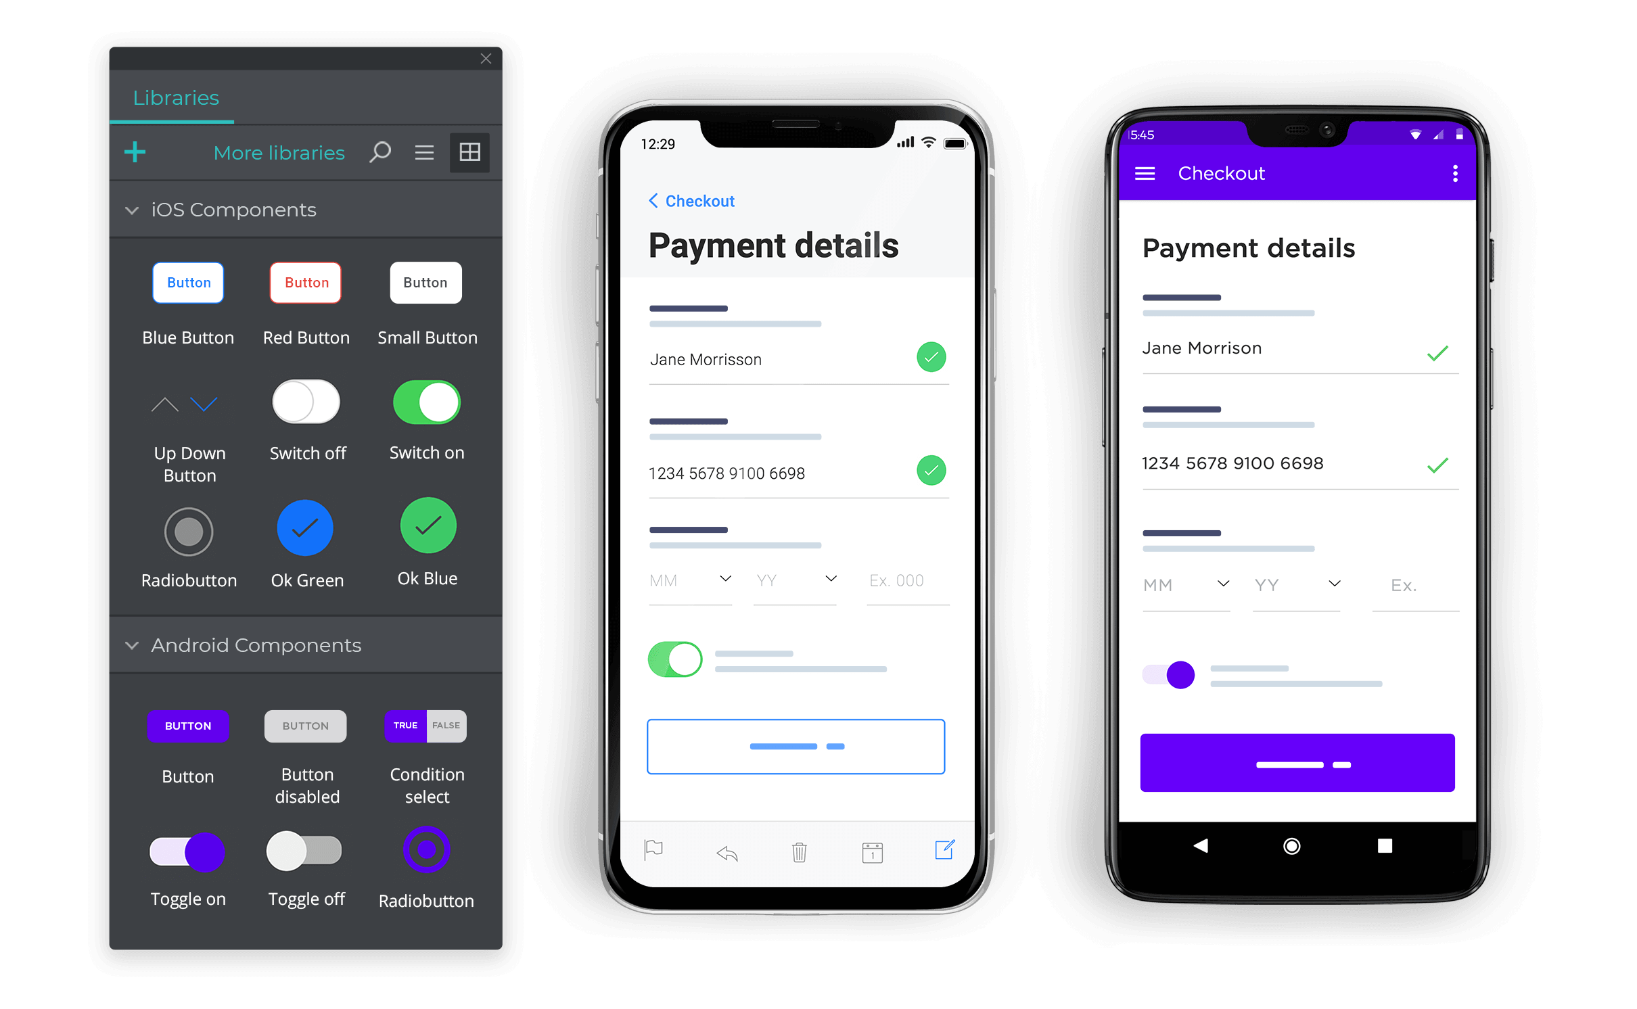The image size is (1637, 1009).
Task: Expand the Android Components section
Action: point(131,644)
